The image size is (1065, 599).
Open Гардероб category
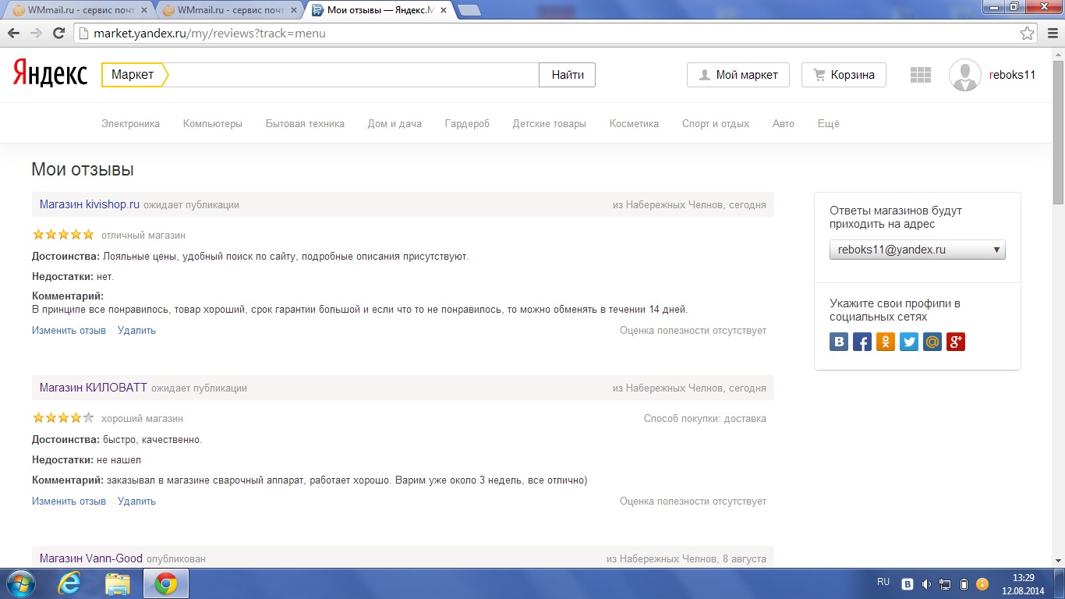tap(467, 123)
